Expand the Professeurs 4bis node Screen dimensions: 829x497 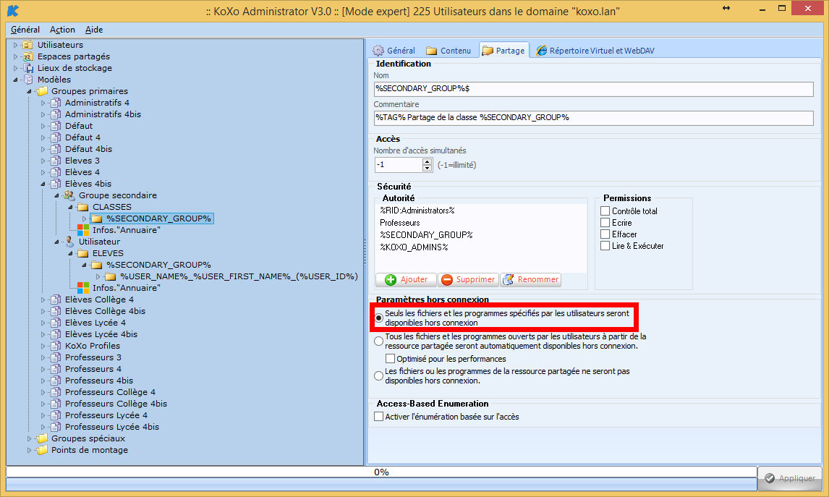(43, 381)
